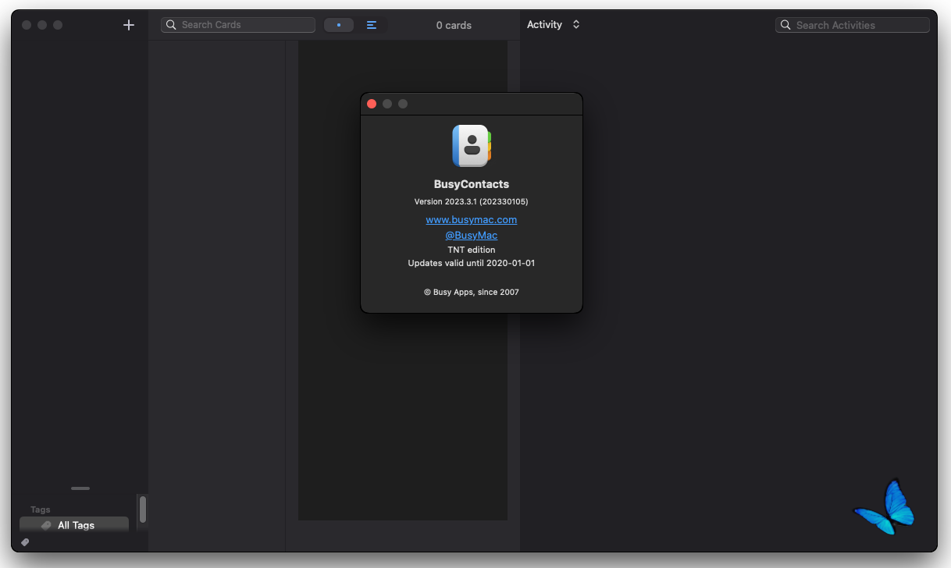Click the 'Updates valid until 2020-01-01' text
The width and height of the screenshot is (951, 568).
click(472, 263)
